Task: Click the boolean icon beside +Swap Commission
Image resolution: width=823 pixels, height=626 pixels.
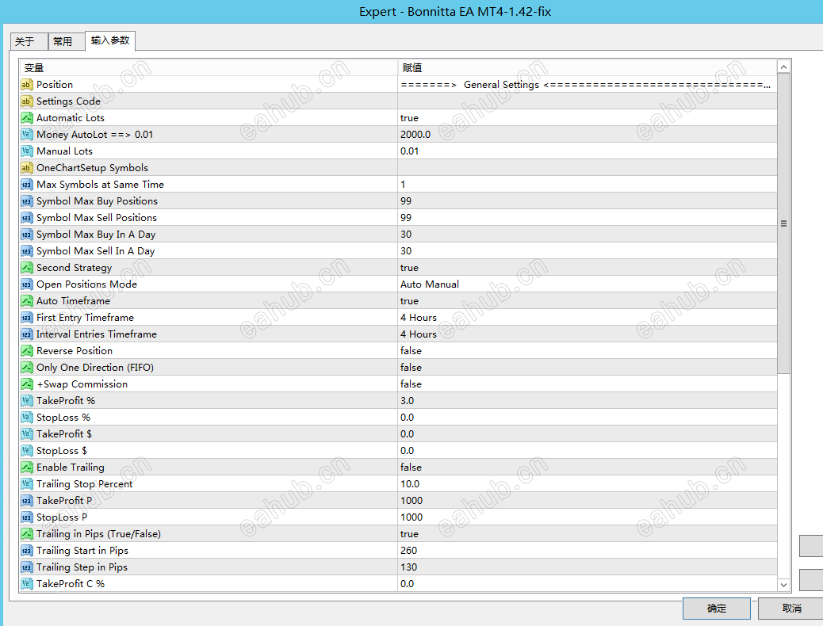Action: pyautogui.click(x=26, y=384)
